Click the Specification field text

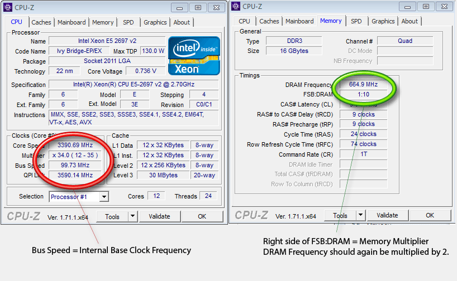coord(134,84)
